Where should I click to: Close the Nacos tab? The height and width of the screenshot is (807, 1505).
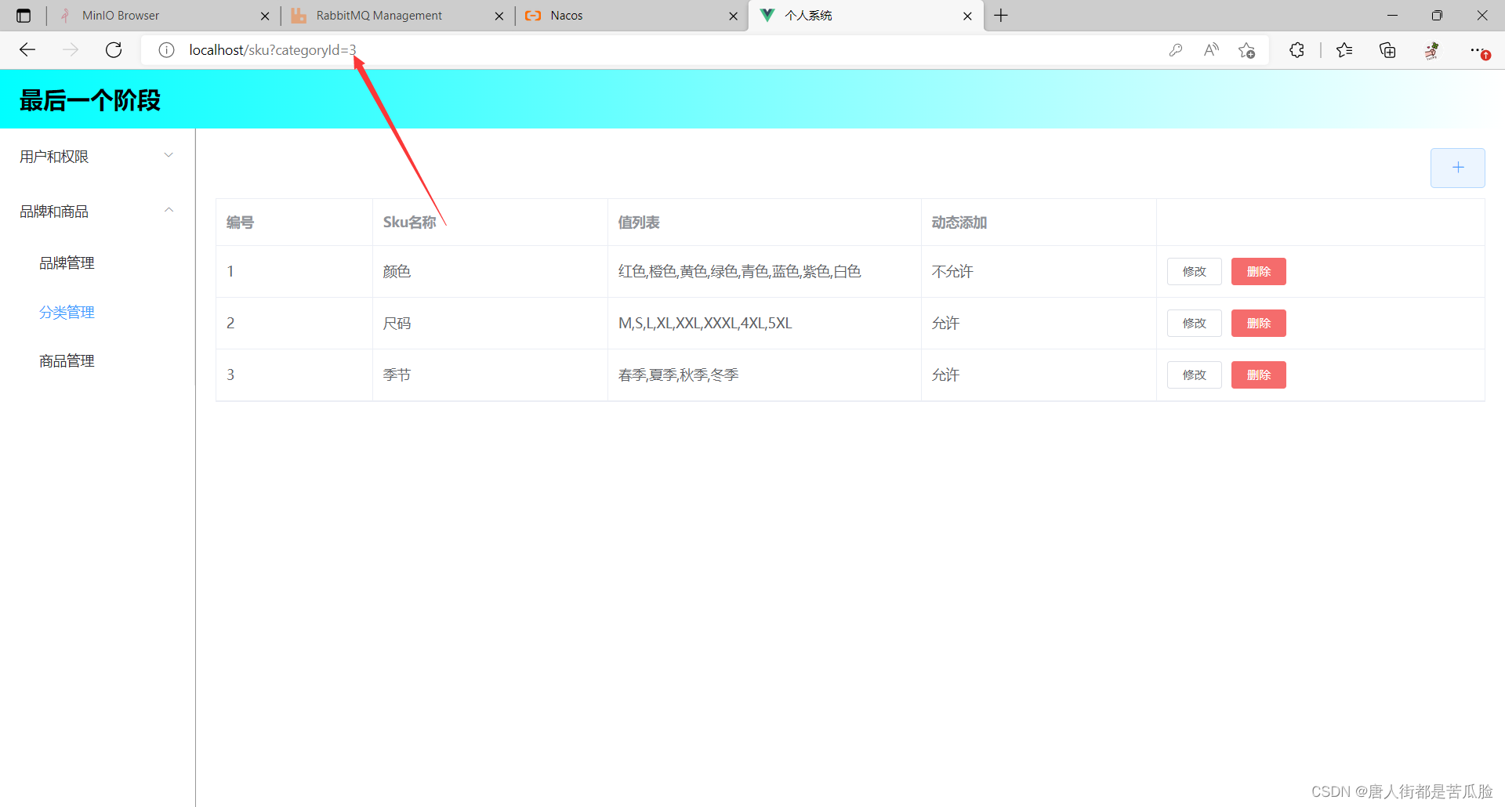point(733,16)
